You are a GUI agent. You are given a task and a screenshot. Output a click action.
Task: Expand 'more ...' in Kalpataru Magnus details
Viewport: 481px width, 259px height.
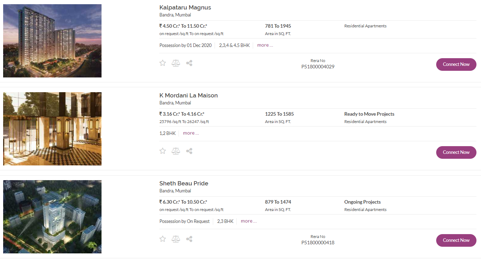265,45
